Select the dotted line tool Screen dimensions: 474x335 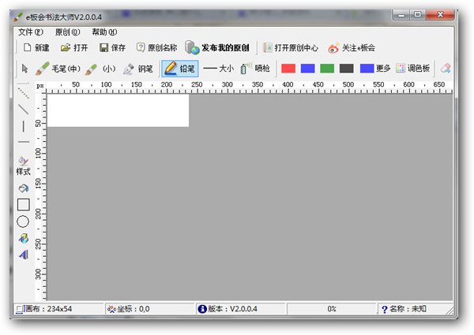pyautogui.click(x=23, y=93)
